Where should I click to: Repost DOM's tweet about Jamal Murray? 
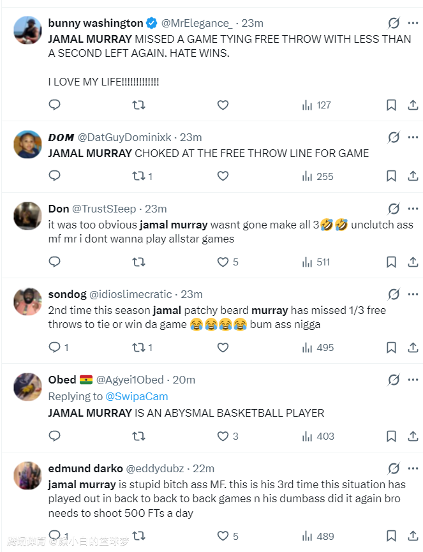point(138,176)
